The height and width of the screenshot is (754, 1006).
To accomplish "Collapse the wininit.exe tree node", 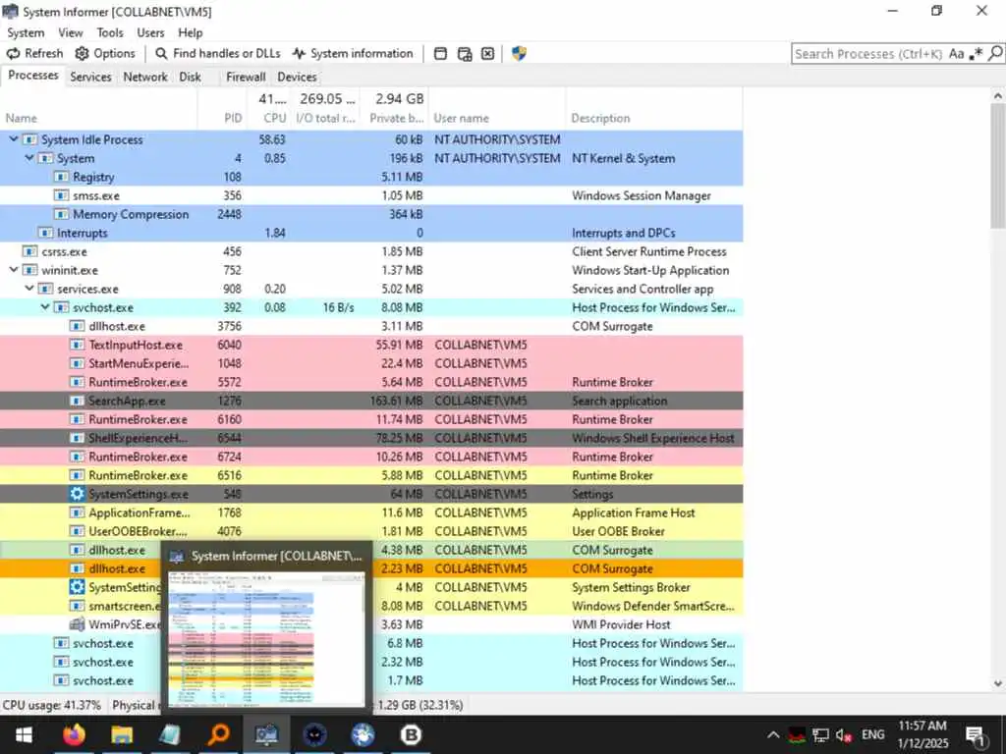I will click(14, 270).
